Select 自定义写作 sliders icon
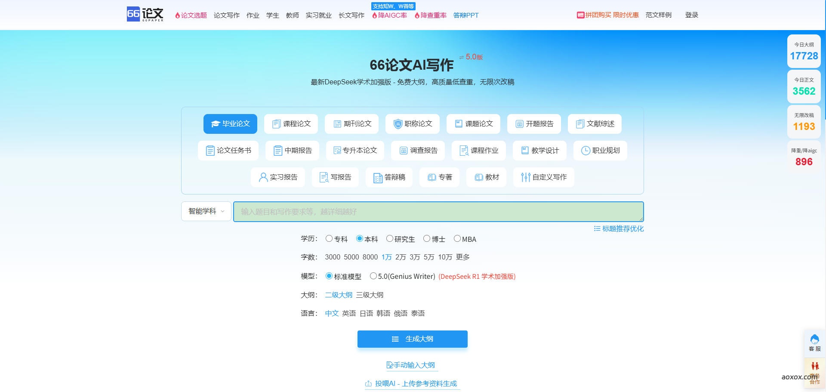The image size is (826, 392). point(526,177)
